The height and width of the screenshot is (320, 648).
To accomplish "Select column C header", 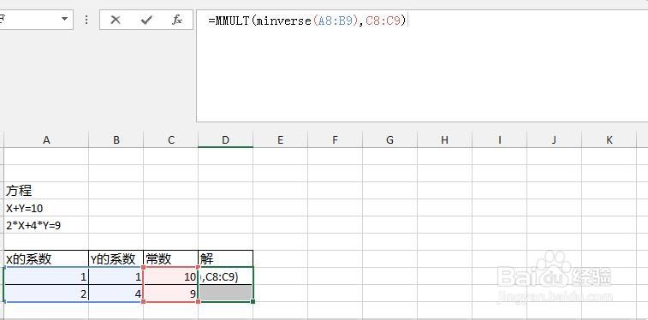I will coord(171,140).
